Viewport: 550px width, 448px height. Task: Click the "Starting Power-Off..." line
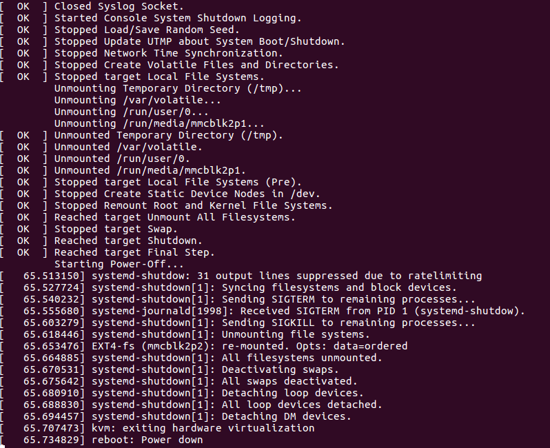[119, 264]
